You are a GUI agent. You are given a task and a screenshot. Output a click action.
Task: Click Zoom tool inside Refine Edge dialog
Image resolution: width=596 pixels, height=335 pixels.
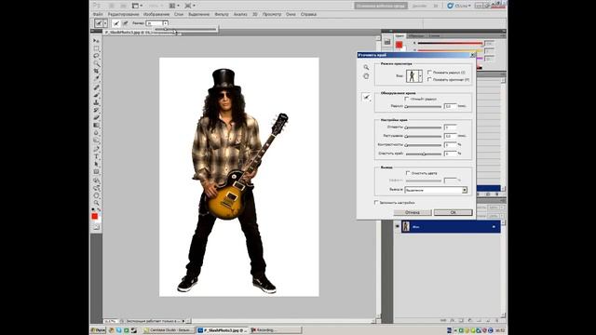point(366,67)
